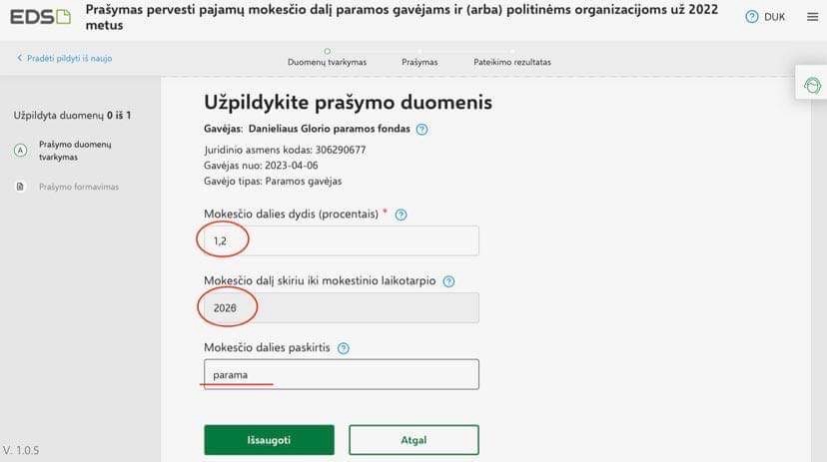Click Pradėti pildyti iš naujo link

pyautogui.click(x=64, y=58)
